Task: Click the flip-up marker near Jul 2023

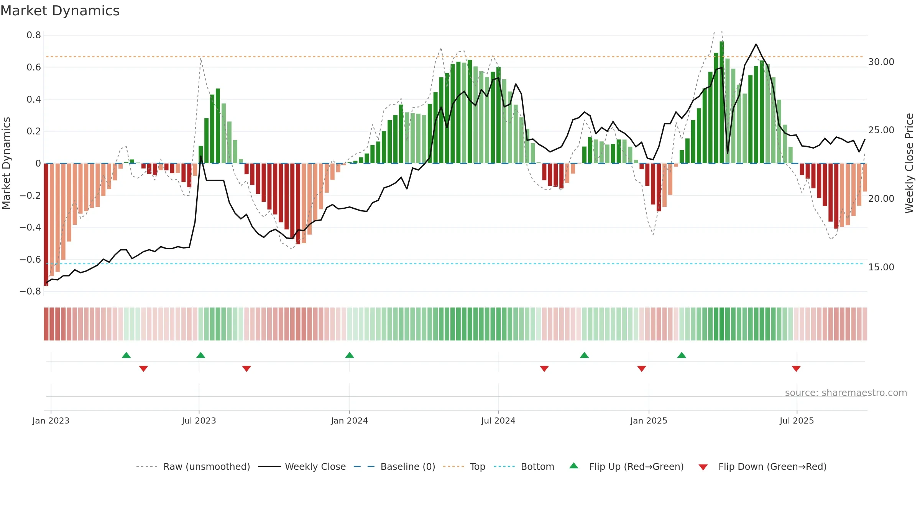Action: click(201, 355)
